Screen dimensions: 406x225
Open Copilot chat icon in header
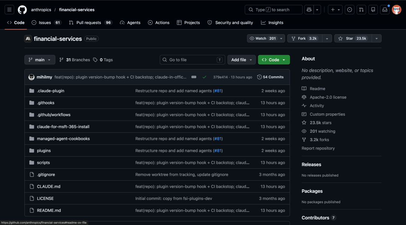(309, 10)
